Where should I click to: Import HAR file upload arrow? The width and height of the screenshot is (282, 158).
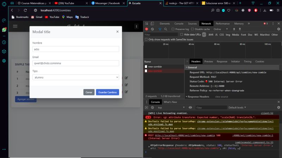pyautogui.click(x=234, y=29)
